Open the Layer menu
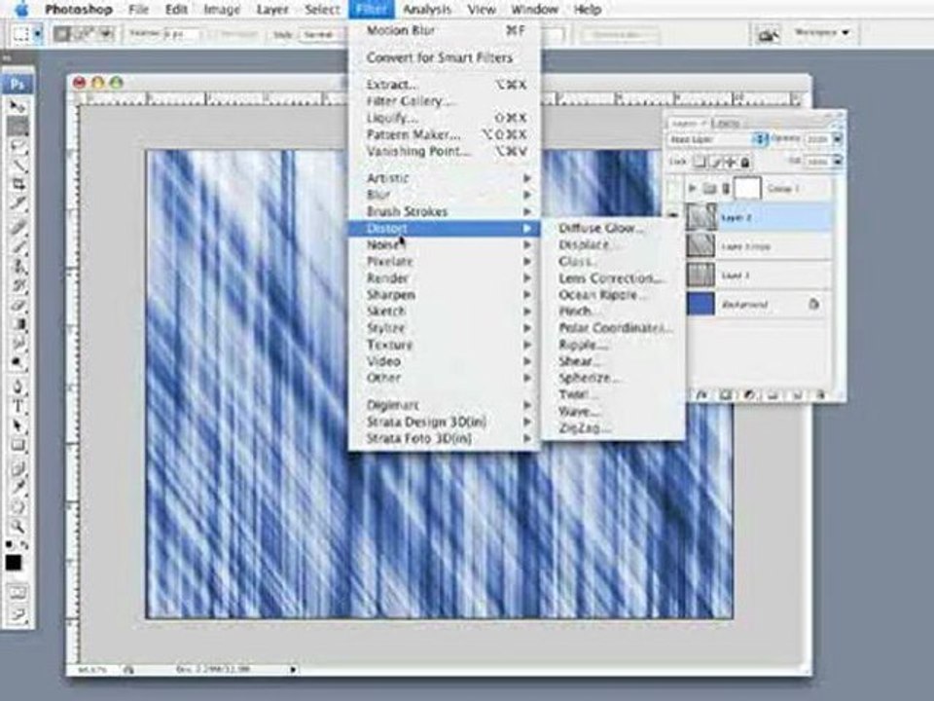Screen dimensions: 934x701 pyautogui.click(x=272, y=10)
